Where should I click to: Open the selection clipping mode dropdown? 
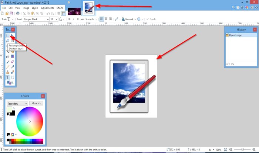click(140, 19)
